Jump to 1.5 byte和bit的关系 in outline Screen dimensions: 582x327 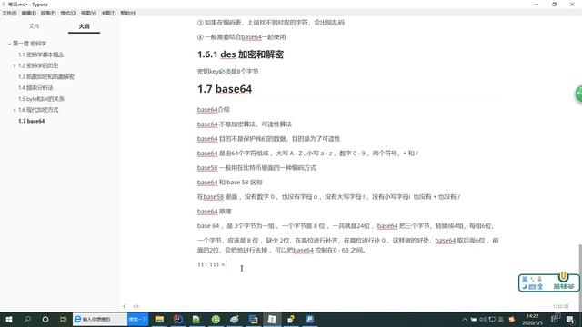[41, 99]
